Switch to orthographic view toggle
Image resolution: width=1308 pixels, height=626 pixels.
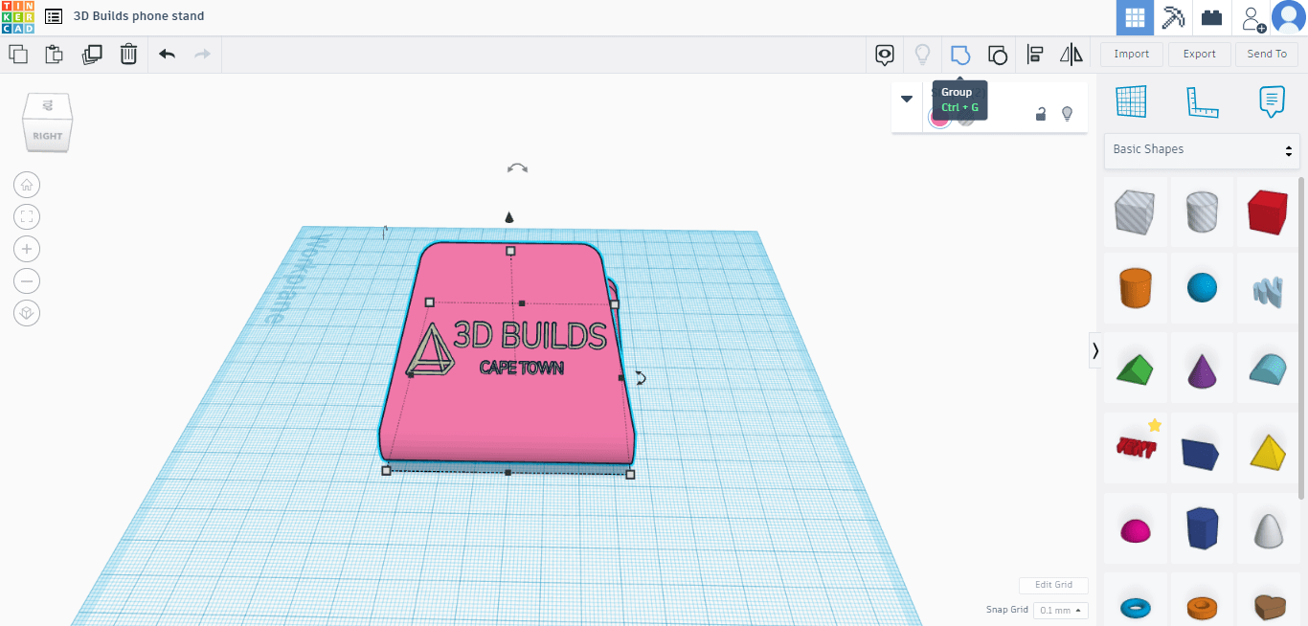pos(27,313)
